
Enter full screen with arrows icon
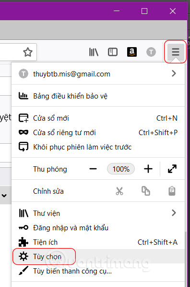[x=172, y=169]
